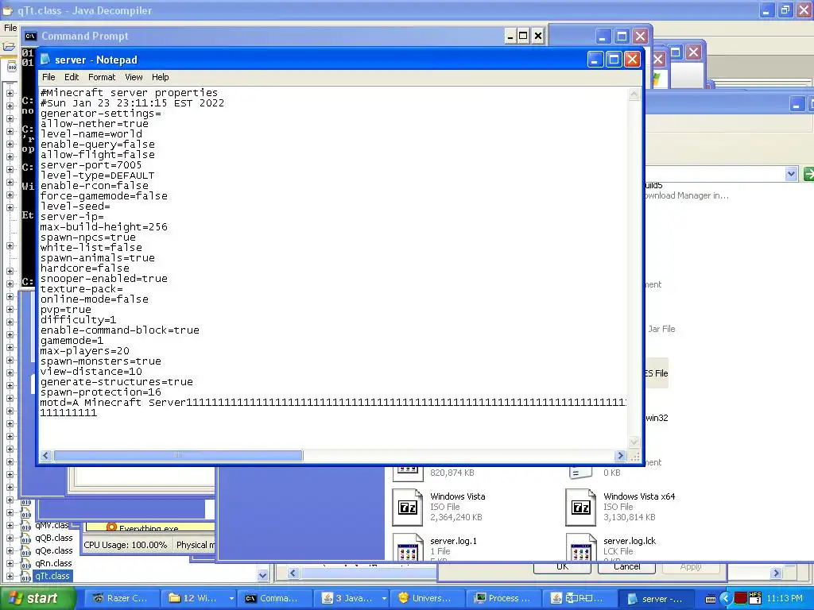Click the line max-players=20

[84, 350]
